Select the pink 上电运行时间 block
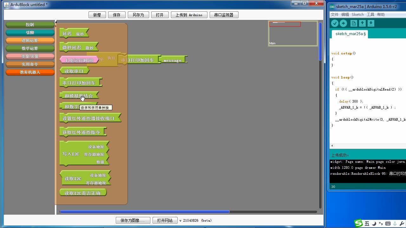The width and height of the screenshot is (406, 228). [79, 60]
